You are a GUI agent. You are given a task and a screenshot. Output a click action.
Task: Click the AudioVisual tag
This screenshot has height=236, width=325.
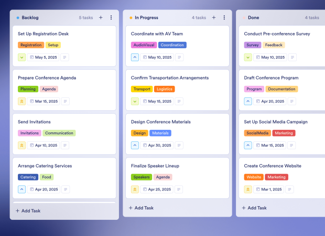[144, 45]
